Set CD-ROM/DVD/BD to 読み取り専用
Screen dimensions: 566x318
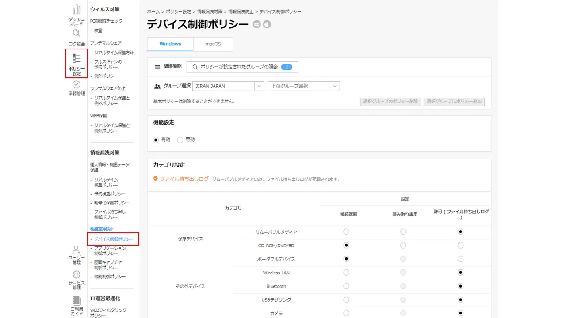(x=403, y=245)
